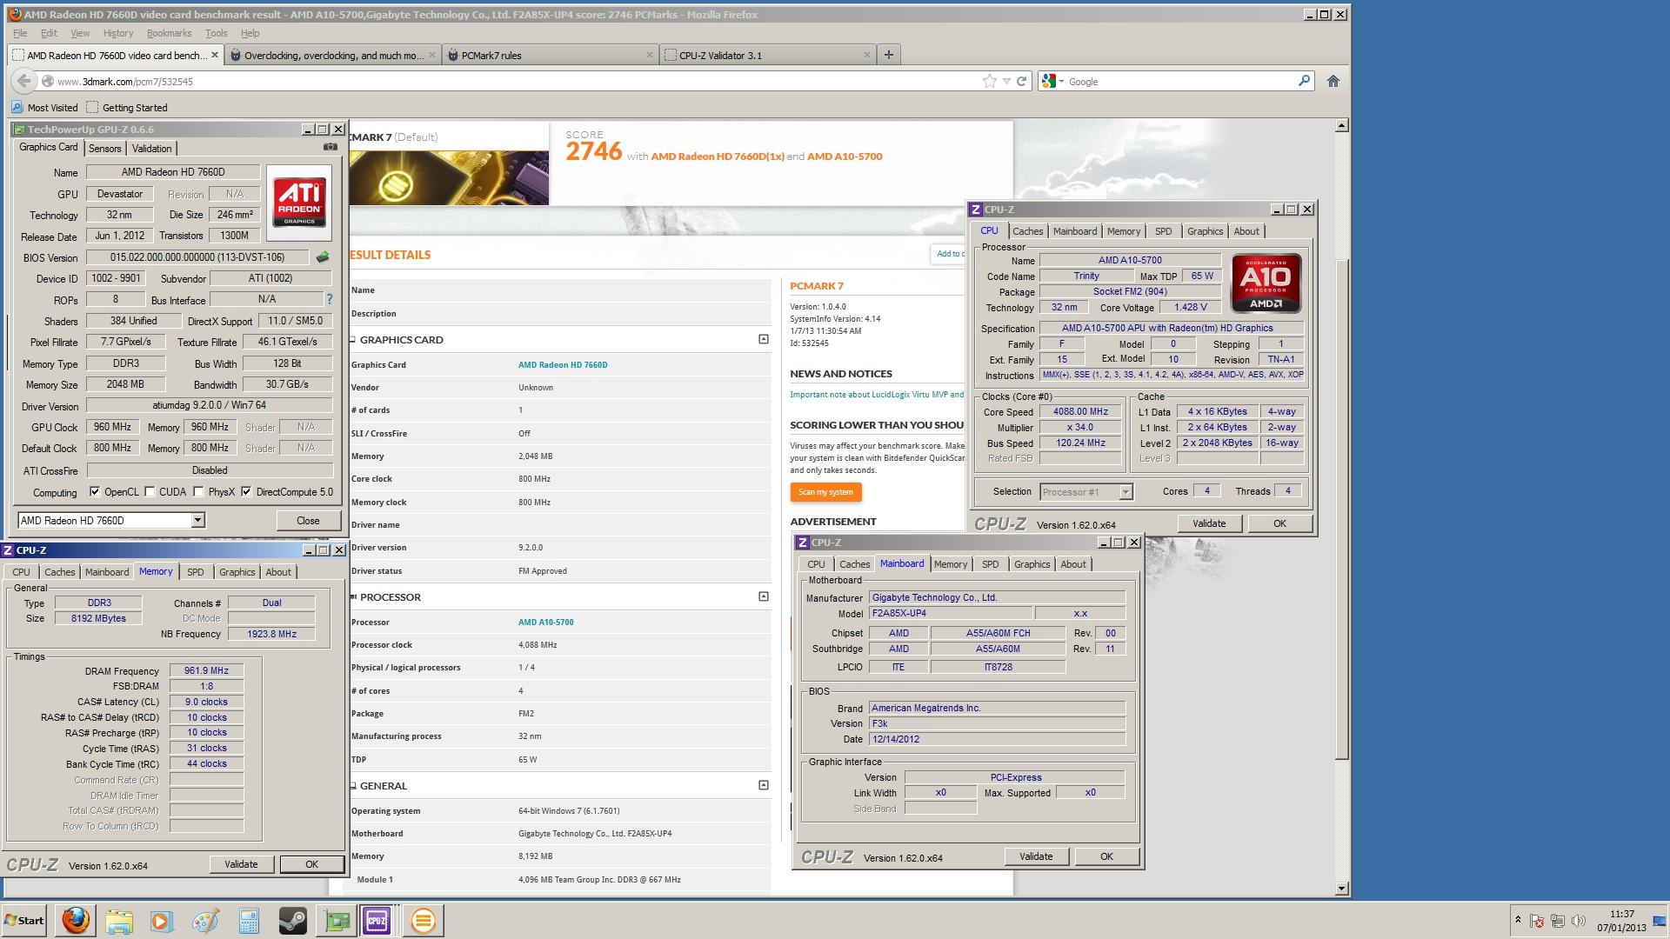Viewport: 1670px width, 939px height.
Task: Click the Windows Start button
Action: (x=24, y=920)
